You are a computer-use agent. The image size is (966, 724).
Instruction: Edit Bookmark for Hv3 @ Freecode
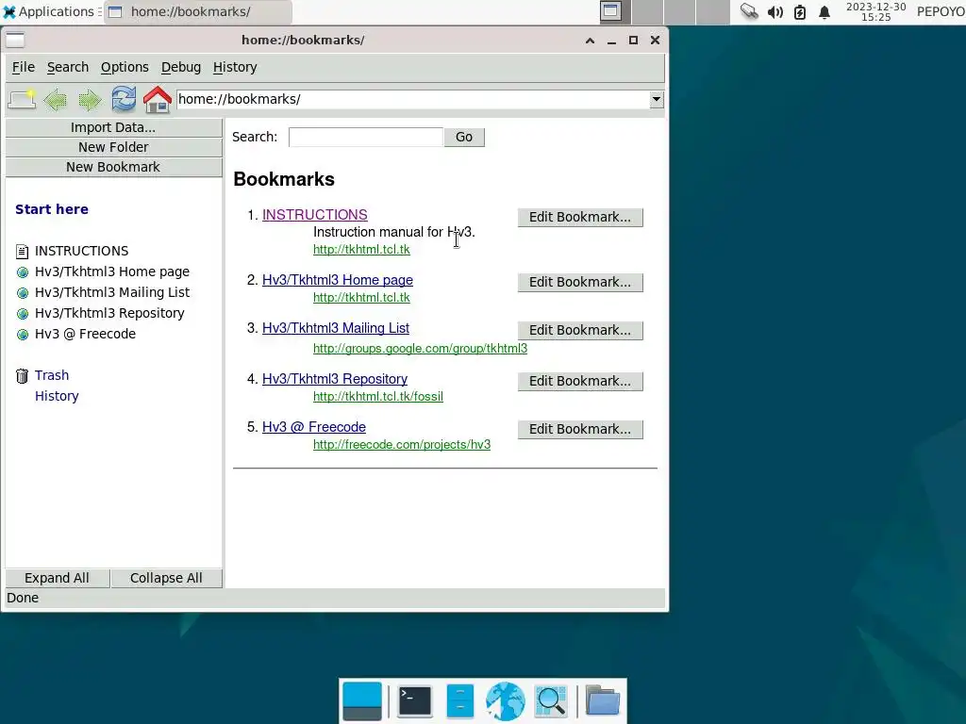click(x=580, y=429)
